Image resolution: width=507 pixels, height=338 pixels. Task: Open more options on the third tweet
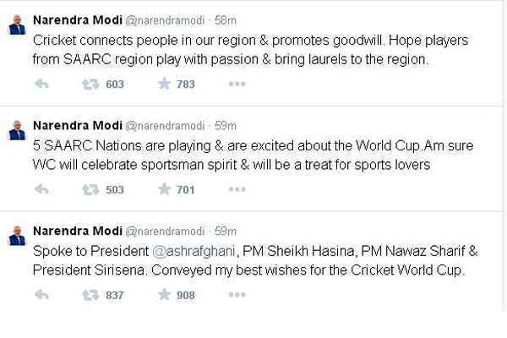click(237, 295)
